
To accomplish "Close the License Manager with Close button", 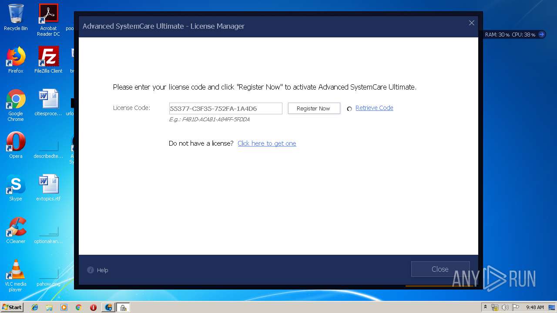I will (440, 269).
